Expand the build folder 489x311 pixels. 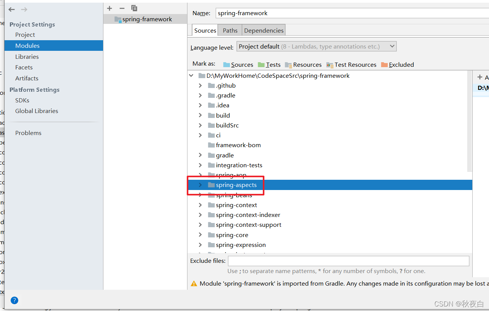coord(200,115)
